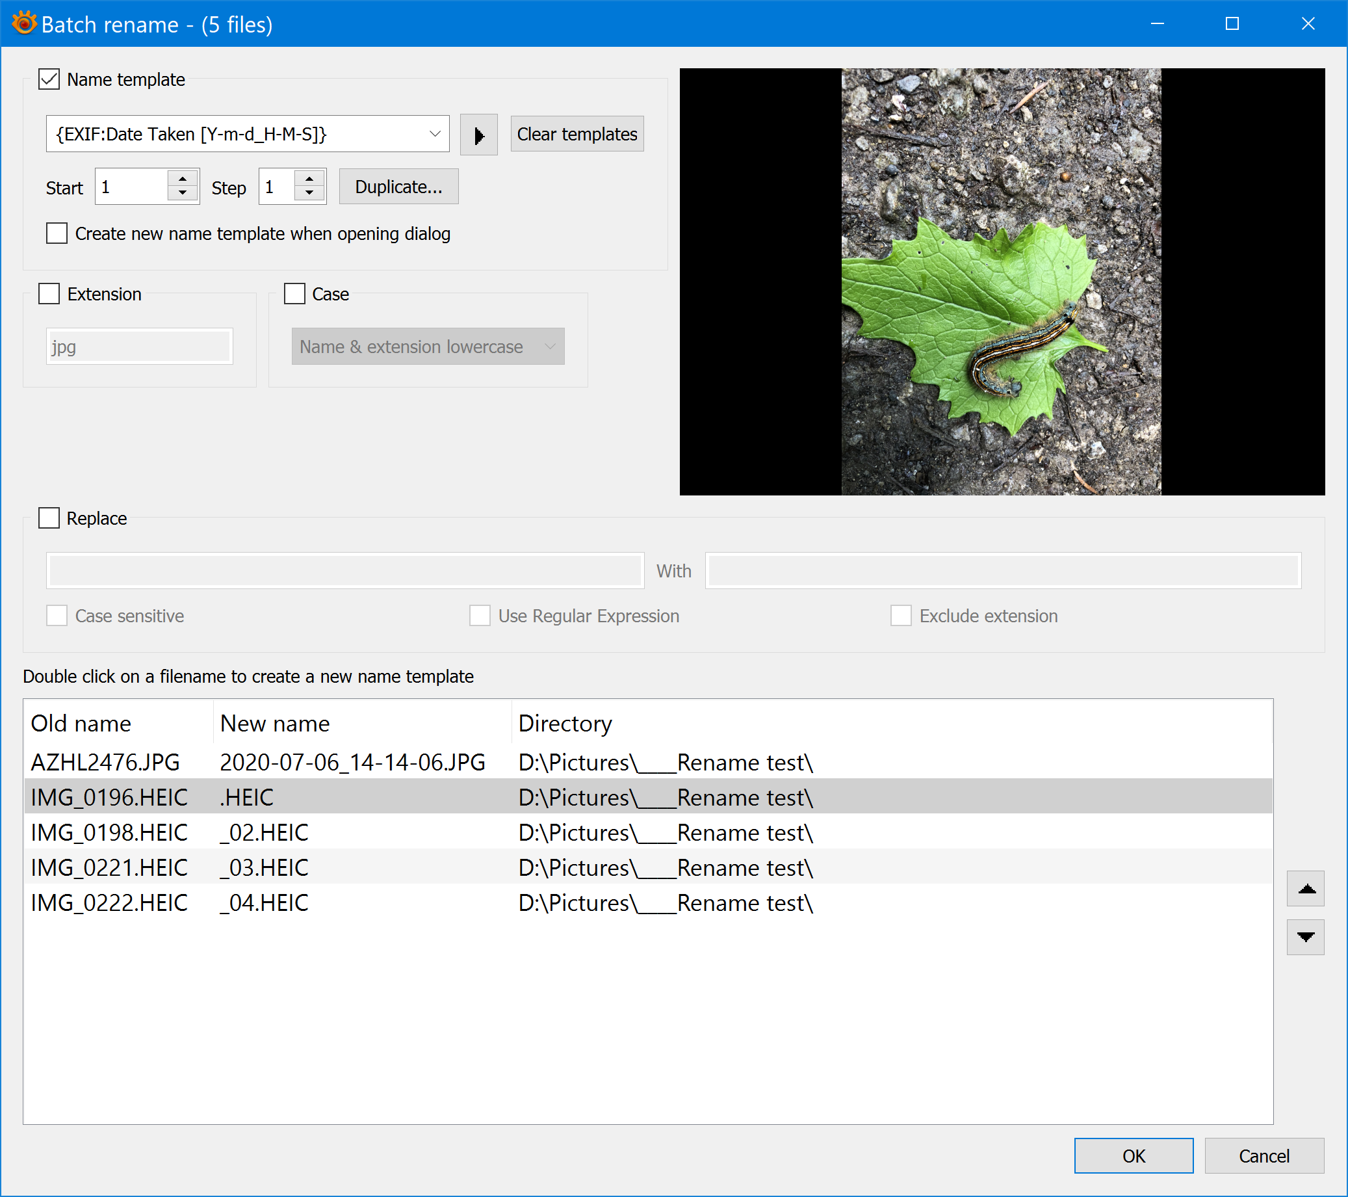Open the EXIF Date Taken template dropdown
Viewport: 1348px width, 1197px height.
coord(434,134)
